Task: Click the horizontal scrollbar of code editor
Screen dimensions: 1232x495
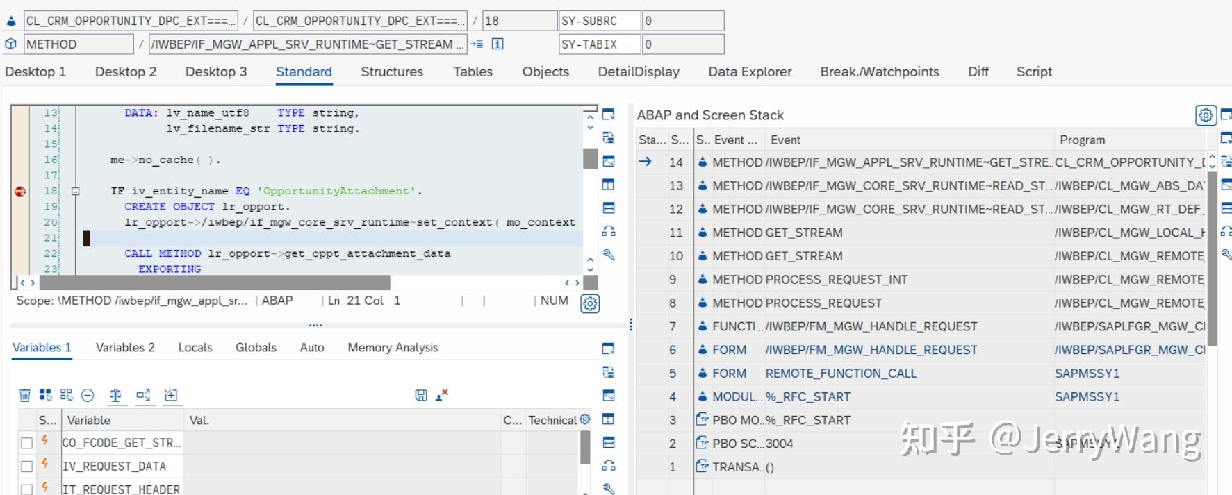Action: pos(215,283)
